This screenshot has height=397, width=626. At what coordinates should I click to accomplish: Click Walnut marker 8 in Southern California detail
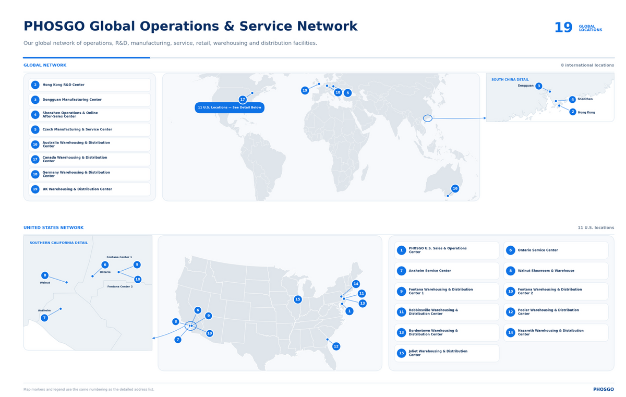(x=45, y=275)
